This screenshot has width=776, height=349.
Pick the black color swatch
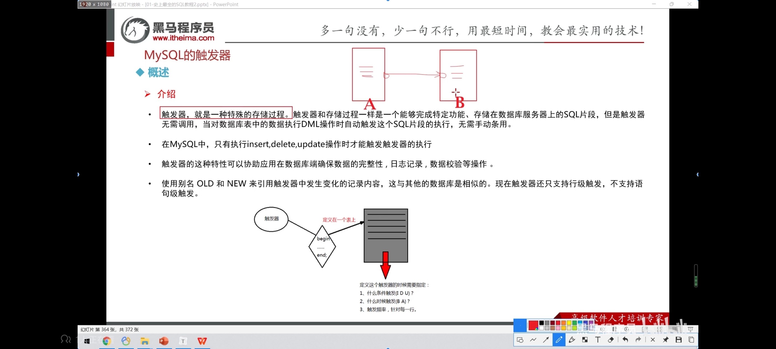542,323
